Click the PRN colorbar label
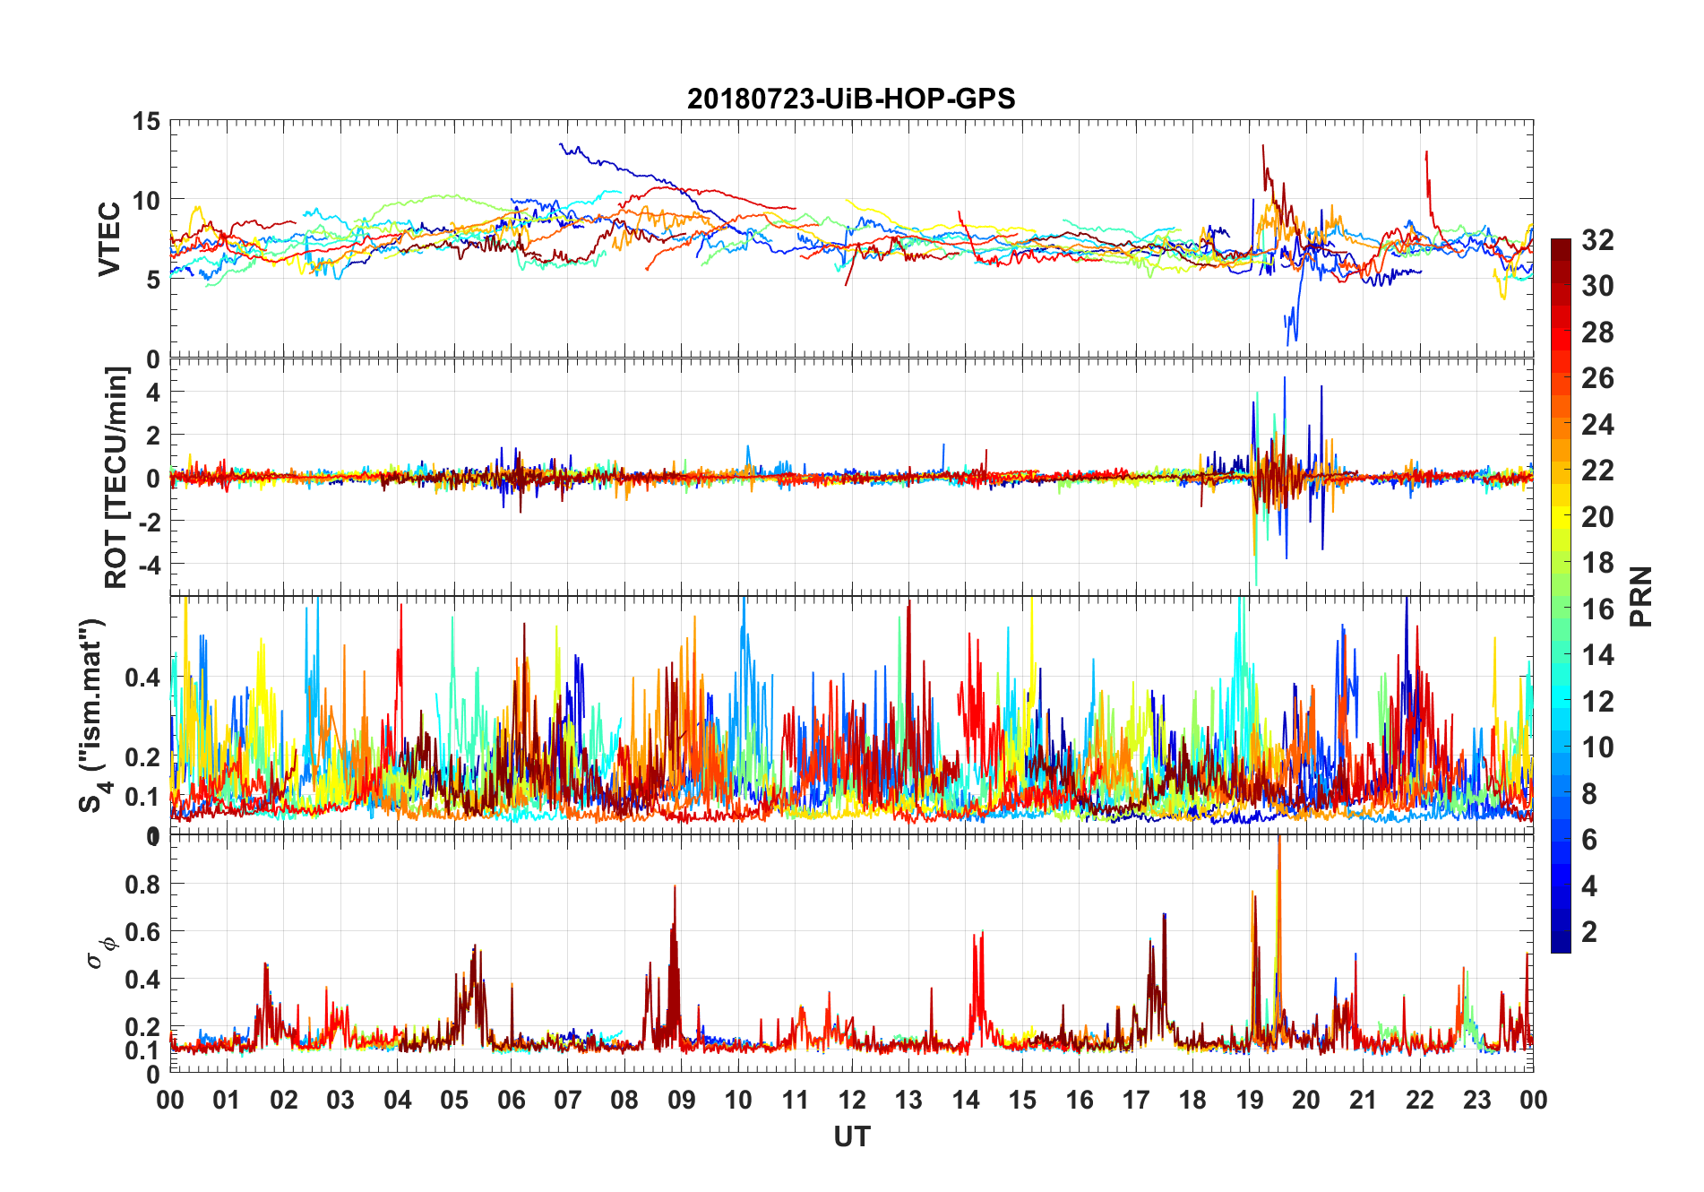Screen dimensions: 1704x1192 point(1641,596)
